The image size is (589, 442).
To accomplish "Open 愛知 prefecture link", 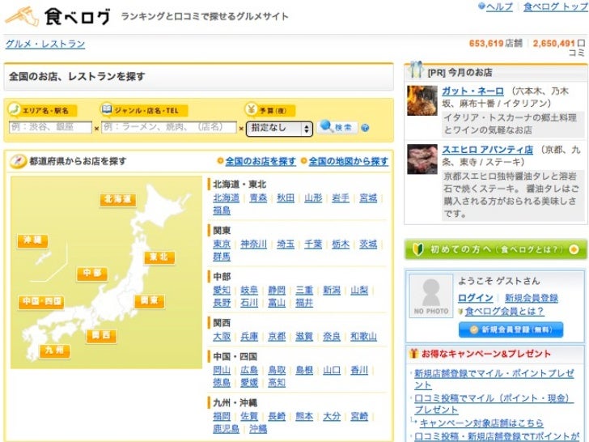I will tap(222, 291).
